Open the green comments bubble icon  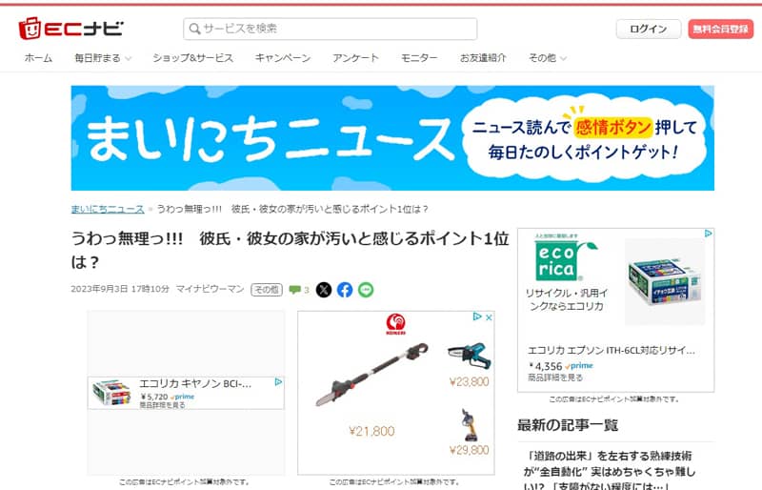(294, 290)
